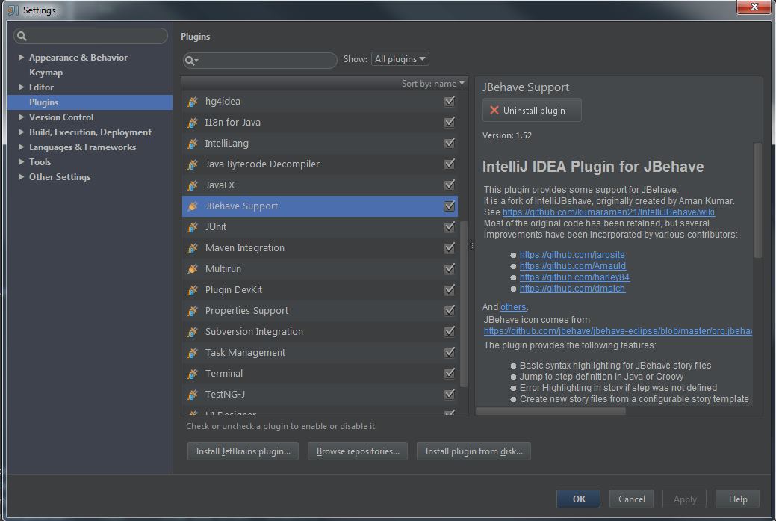Click the Help button
Viewport: 776px width, 521px height.
click(x=738, y=499)
